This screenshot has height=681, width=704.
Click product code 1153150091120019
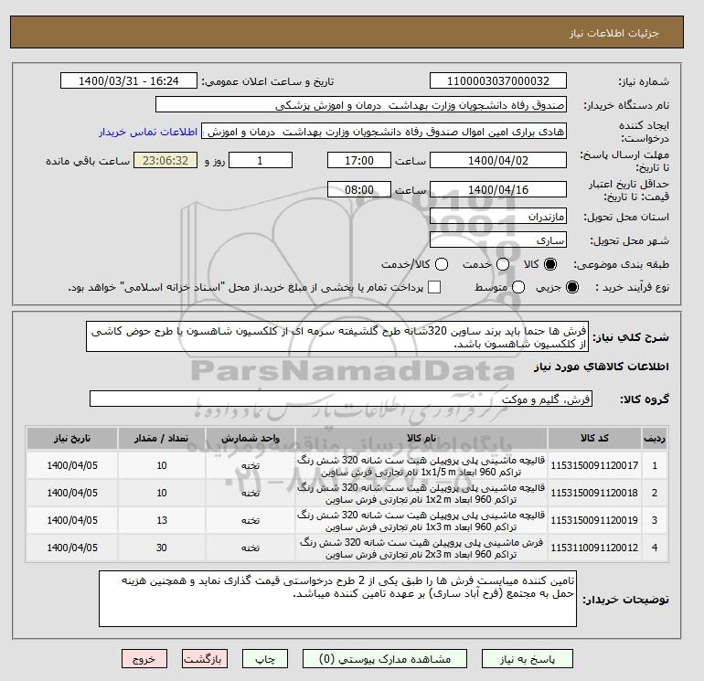click(x=594, y=520)
